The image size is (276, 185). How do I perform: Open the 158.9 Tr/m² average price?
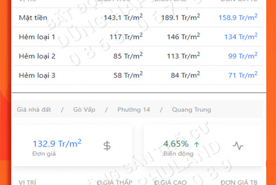coord(238,18)
